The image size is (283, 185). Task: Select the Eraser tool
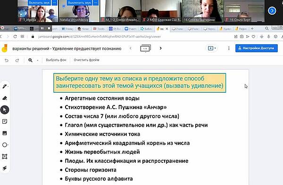pyautogui.click(x=5, y=98)
